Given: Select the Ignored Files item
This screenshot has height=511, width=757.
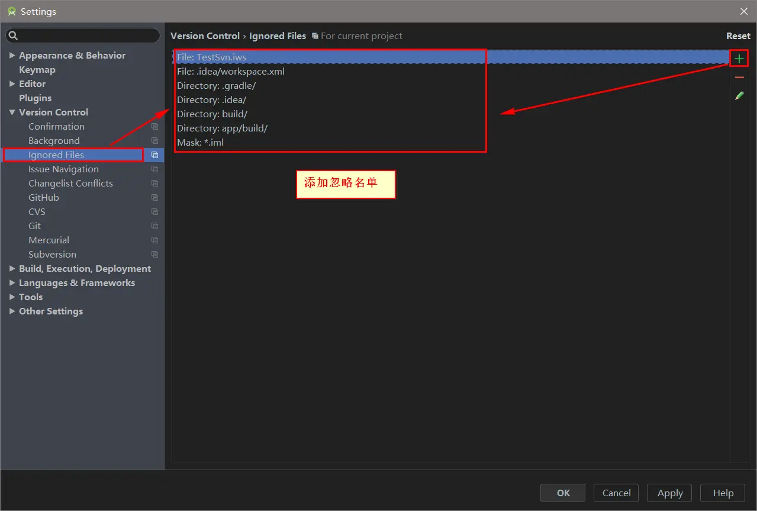Looking at the screenshot, I should [56, 155].
